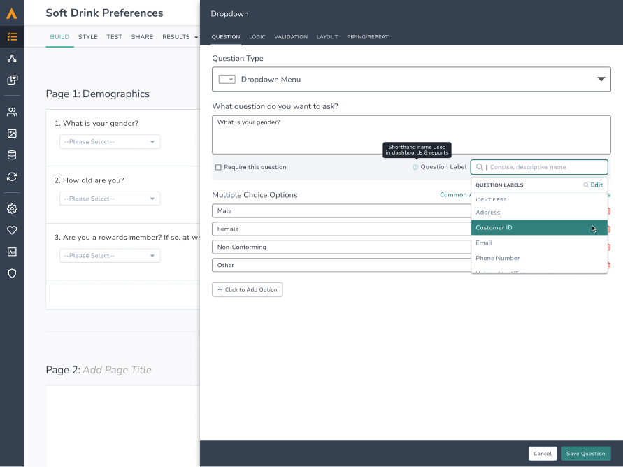Viewport: 623px width, 467px height.
Task: Edit the Non-Conforming option field
Action: tap(342, 247)
